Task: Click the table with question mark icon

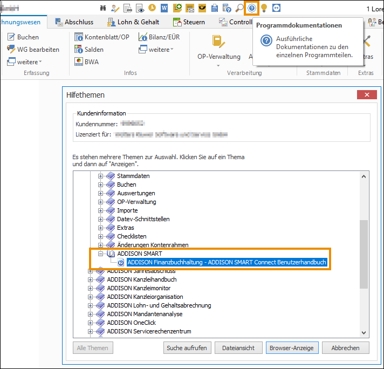Action: click(x=227, y=8)
